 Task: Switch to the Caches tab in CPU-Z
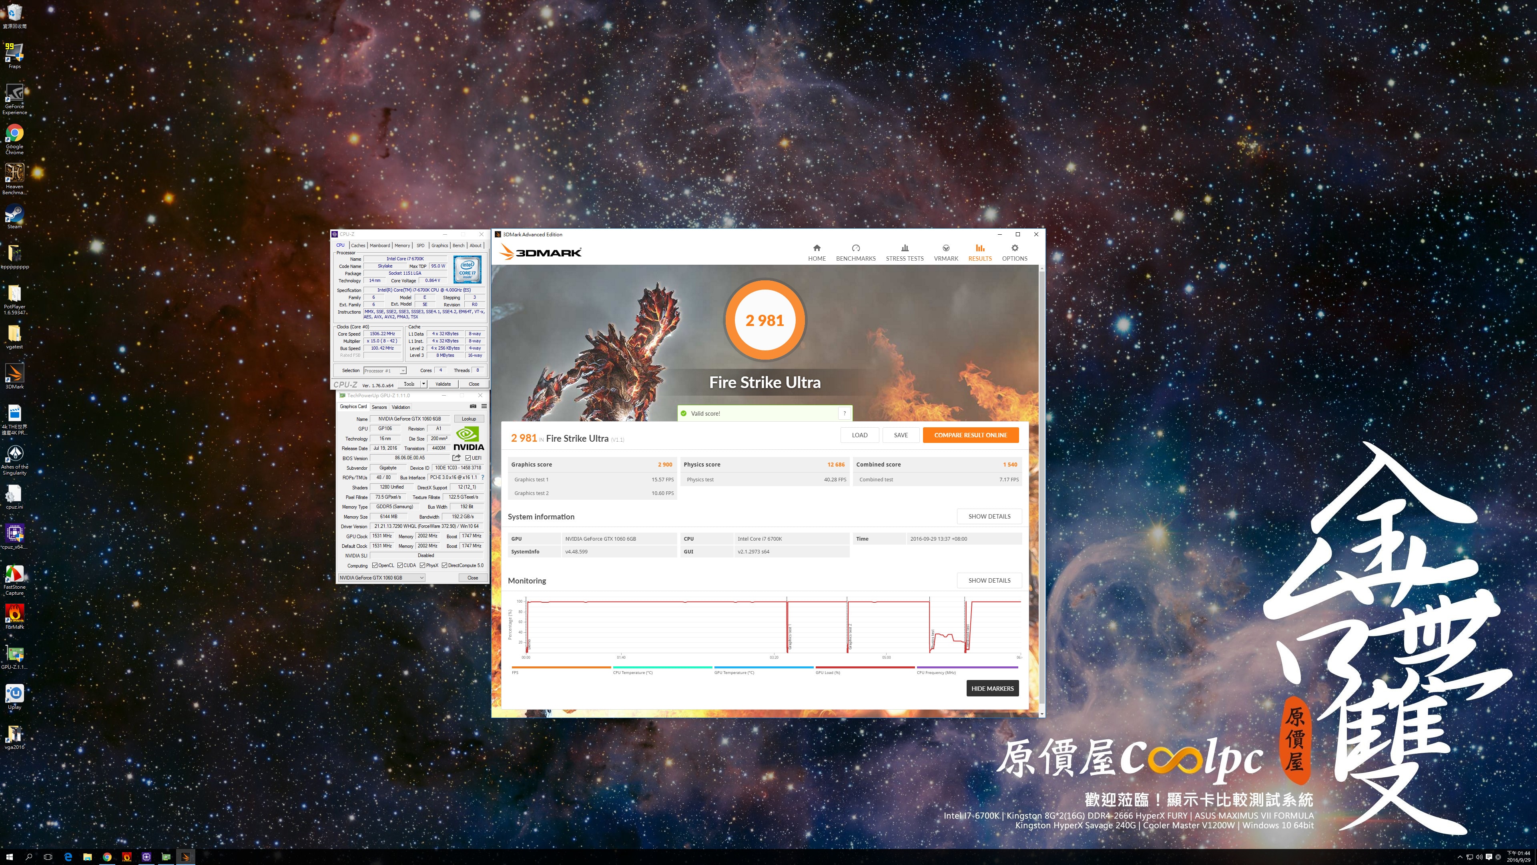point(358,245)
